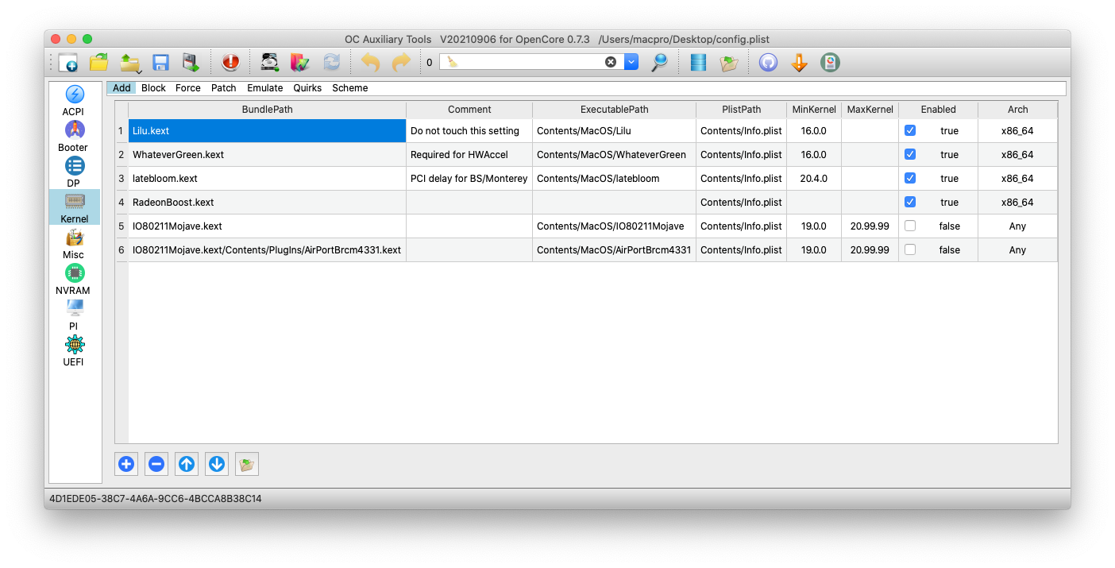Click the open kext folder button below table

pyautogui.click(x=247, y=464)
